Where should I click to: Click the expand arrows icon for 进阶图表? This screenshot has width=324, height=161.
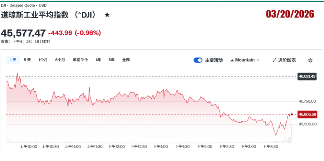tap(275, 60)
